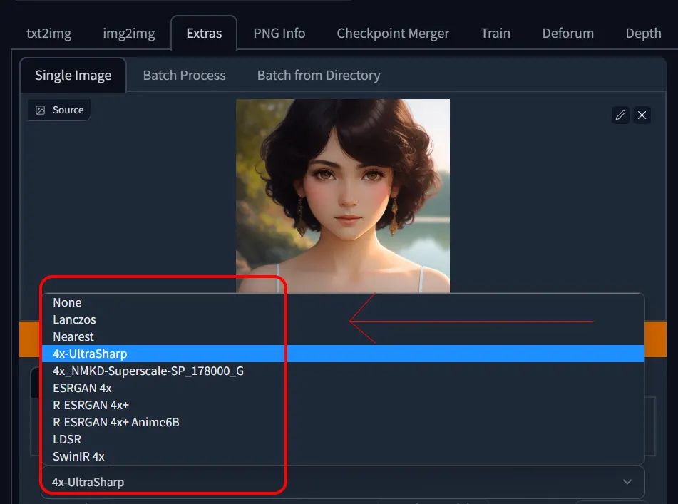Switch to the img2img tab
Viewport: 678px width, 504px height.
coord(129,34)
